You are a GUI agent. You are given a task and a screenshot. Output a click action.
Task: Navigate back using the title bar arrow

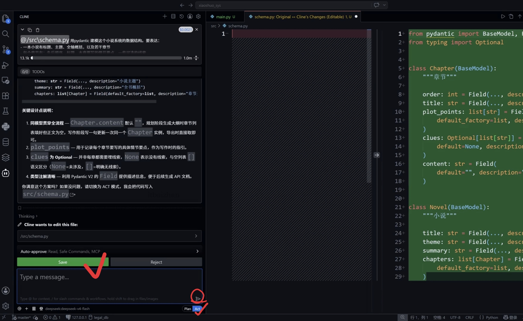pos(182,5)
